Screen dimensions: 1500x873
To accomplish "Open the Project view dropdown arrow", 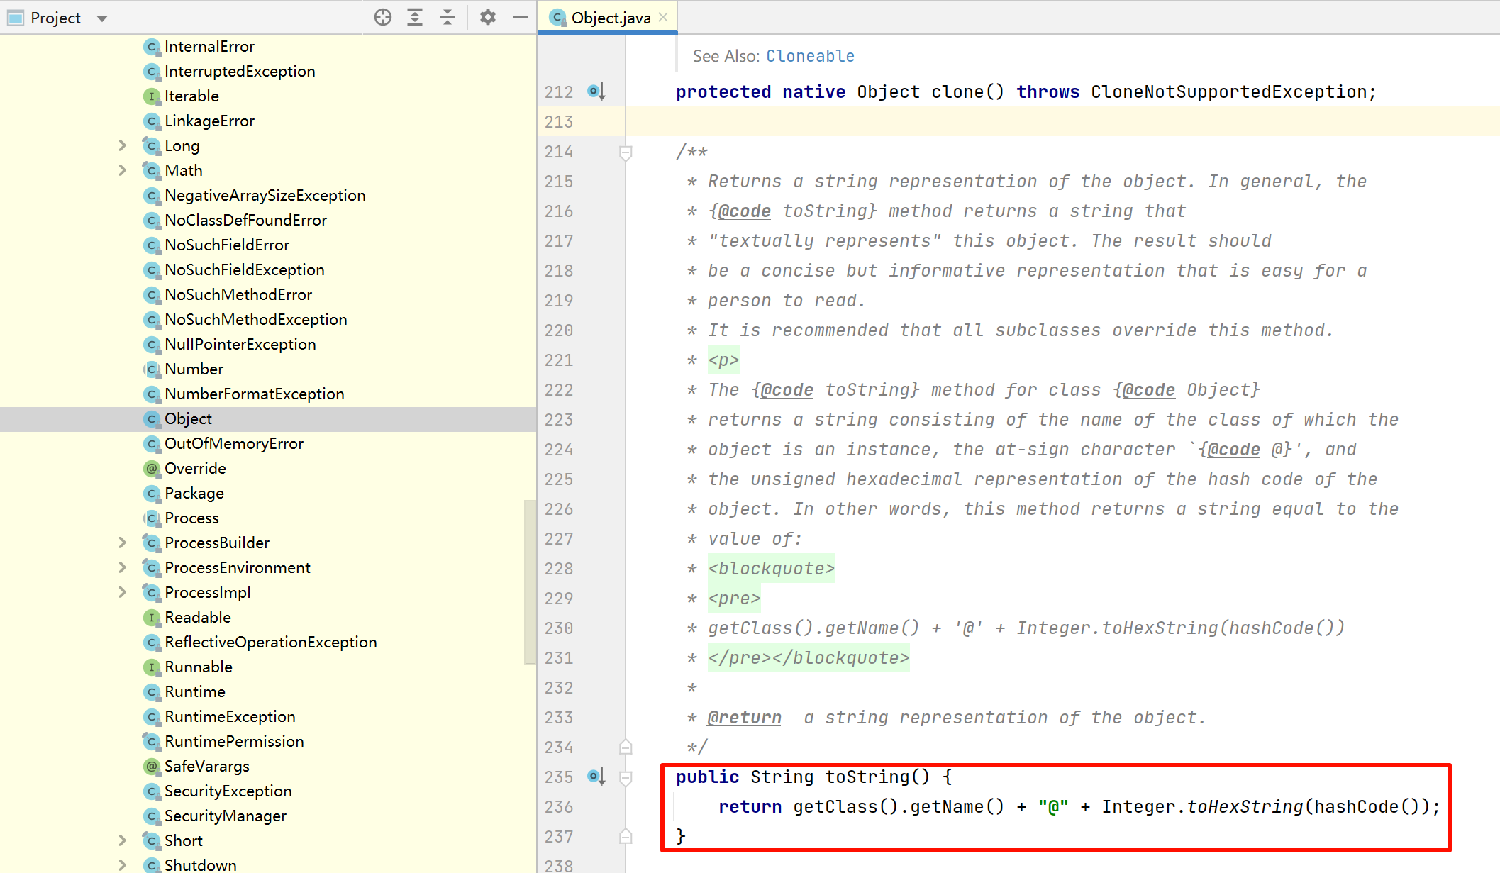I will 102,18.
